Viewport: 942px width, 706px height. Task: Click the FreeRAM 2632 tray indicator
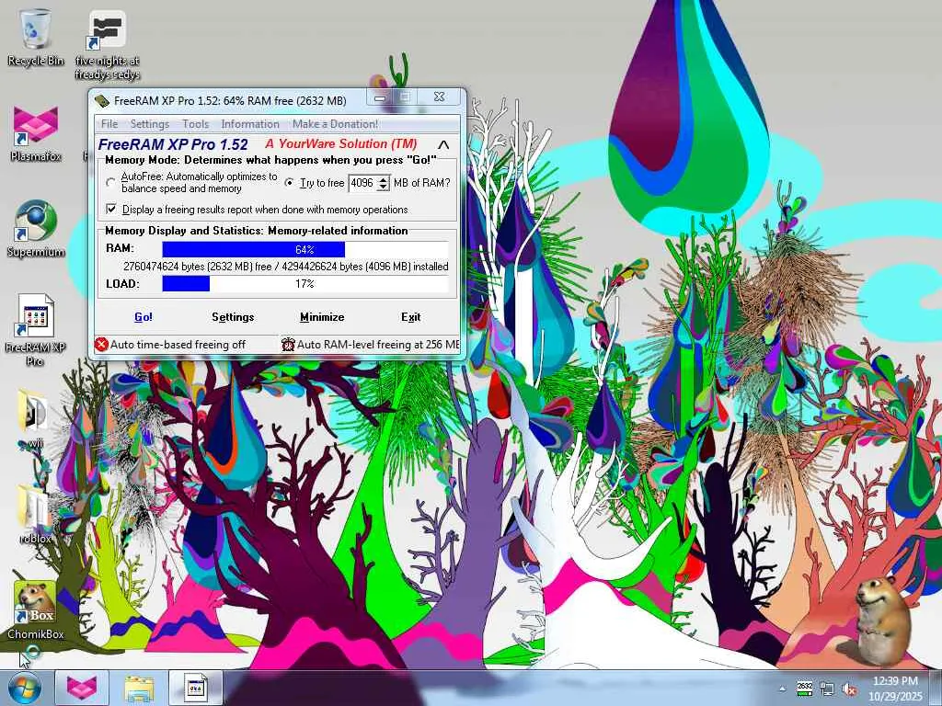[x=804, y=689]
